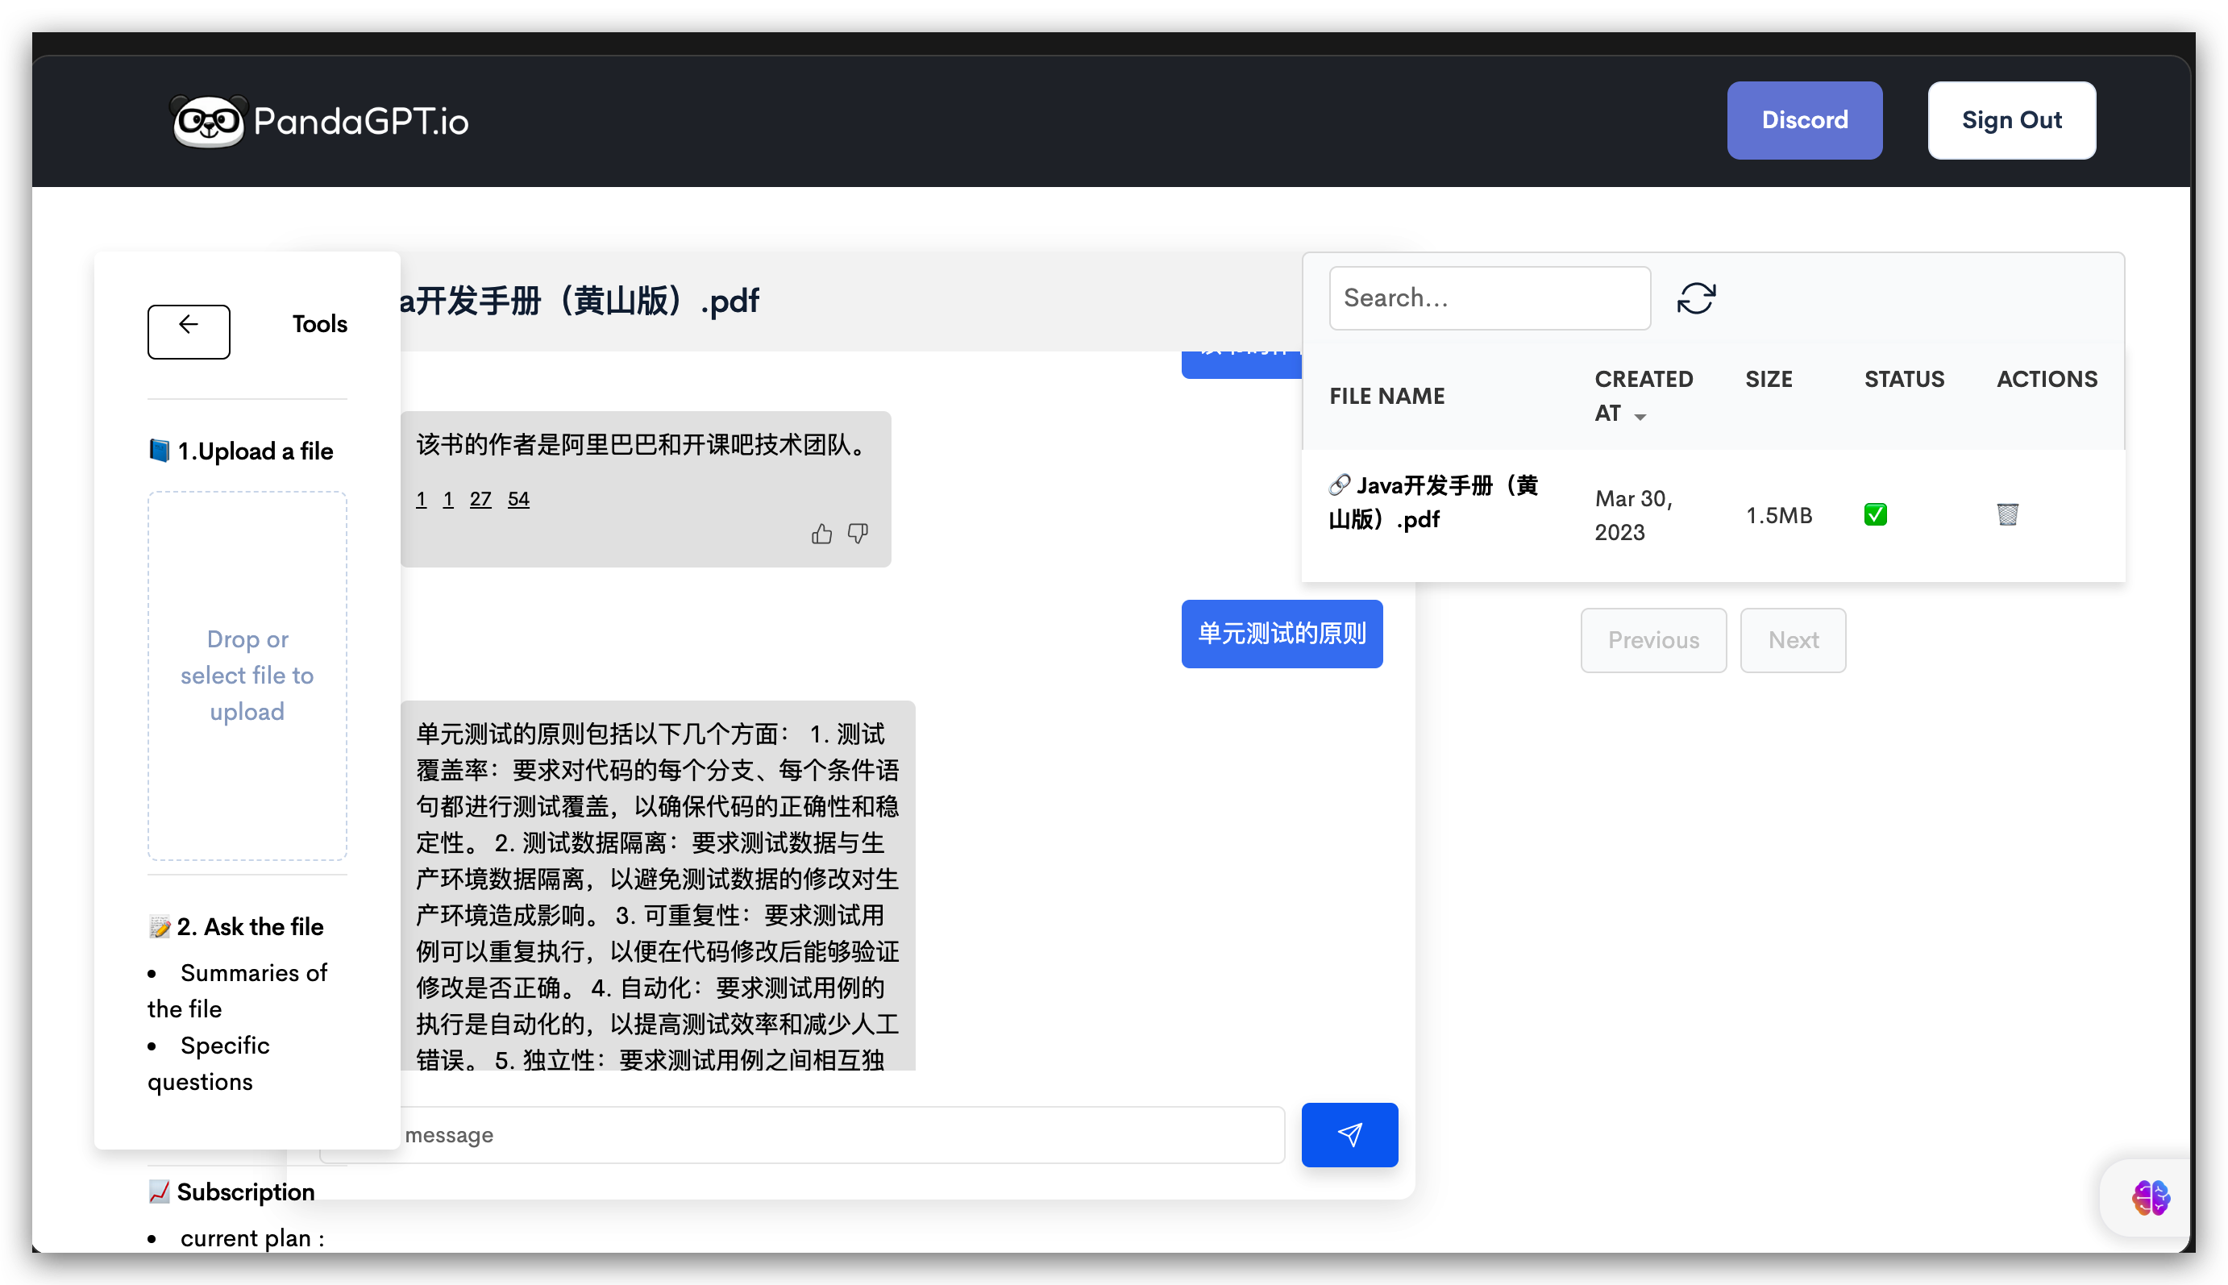Click the Next pagination button

[x=1794, y=639]
